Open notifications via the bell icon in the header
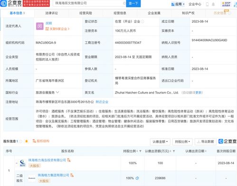The image size is (237, 186). click(x=213, y=4)
